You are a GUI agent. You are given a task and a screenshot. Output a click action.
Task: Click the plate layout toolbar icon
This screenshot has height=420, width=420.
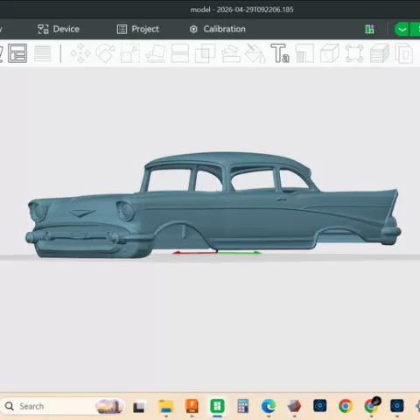click(17, 53)
